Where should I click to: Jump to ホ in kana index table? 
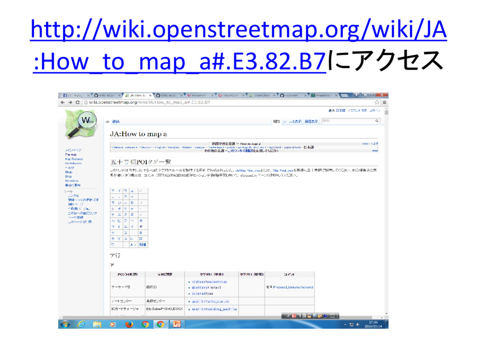141,220
